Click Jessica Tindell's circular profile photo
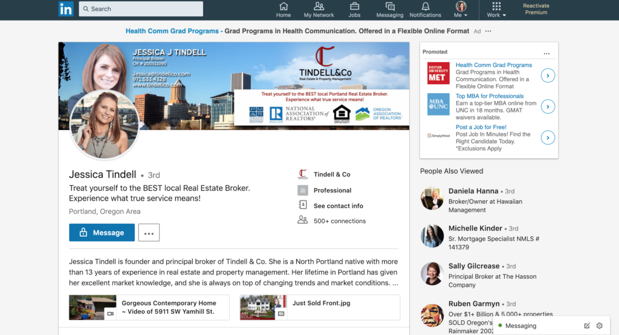Image resolution: width=619 pixels, height=335 pixels. [x=104, y=125]
